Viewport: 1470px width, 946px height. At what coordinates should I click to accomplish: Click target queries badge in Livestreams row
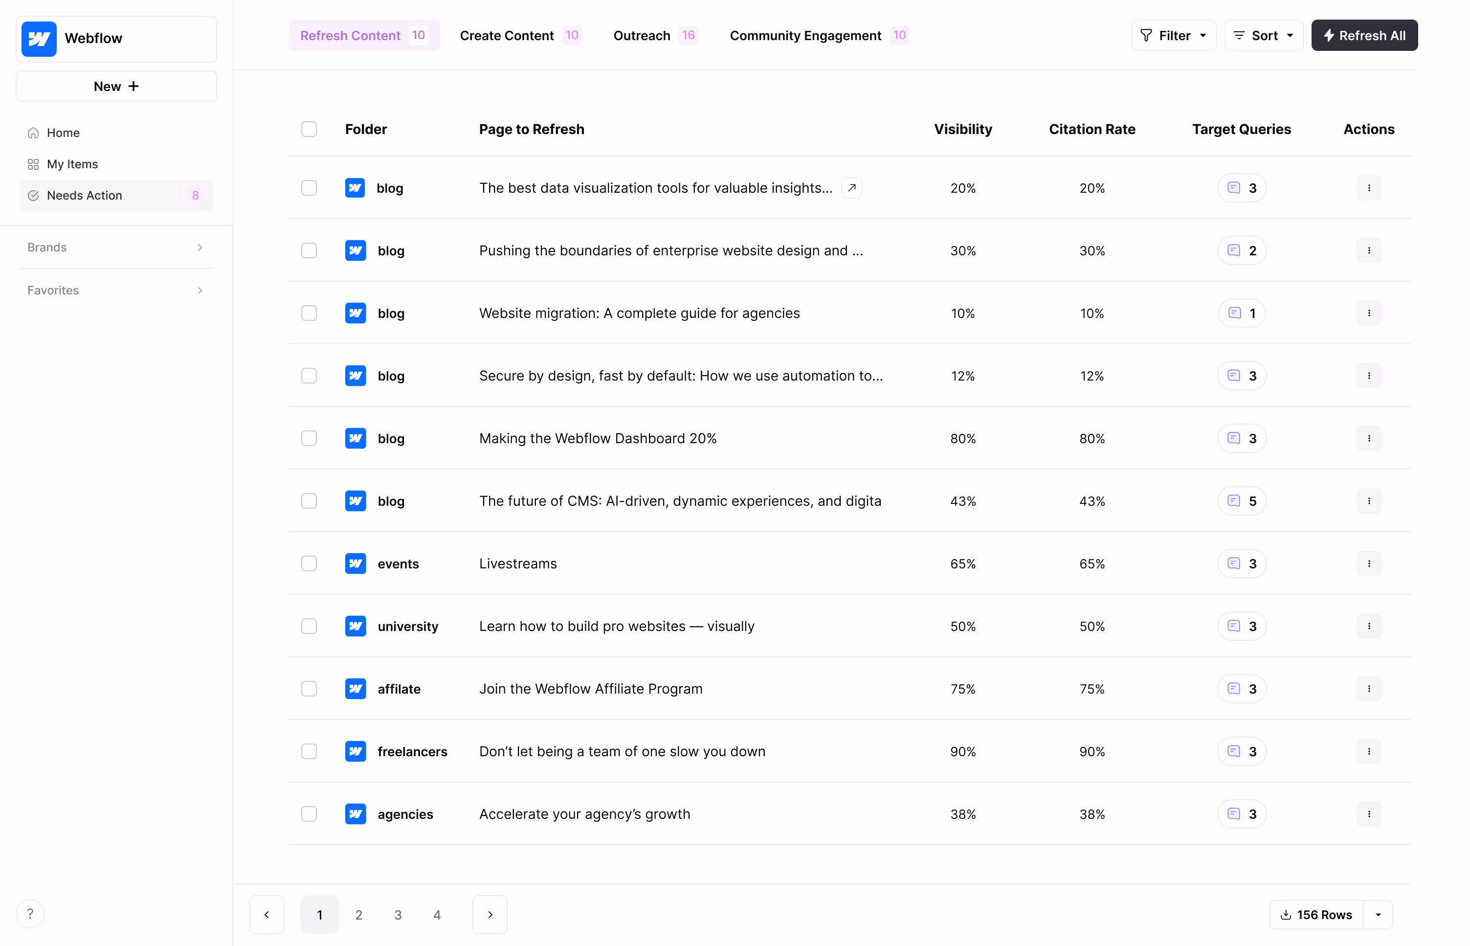coord(1242,563)
